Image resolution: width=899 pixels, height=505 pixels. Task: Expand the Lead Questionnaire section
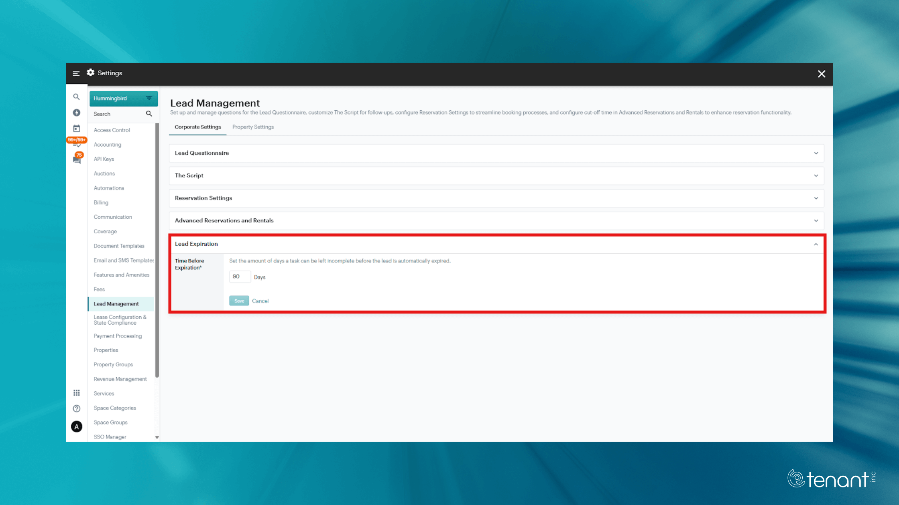click(496, 153)
